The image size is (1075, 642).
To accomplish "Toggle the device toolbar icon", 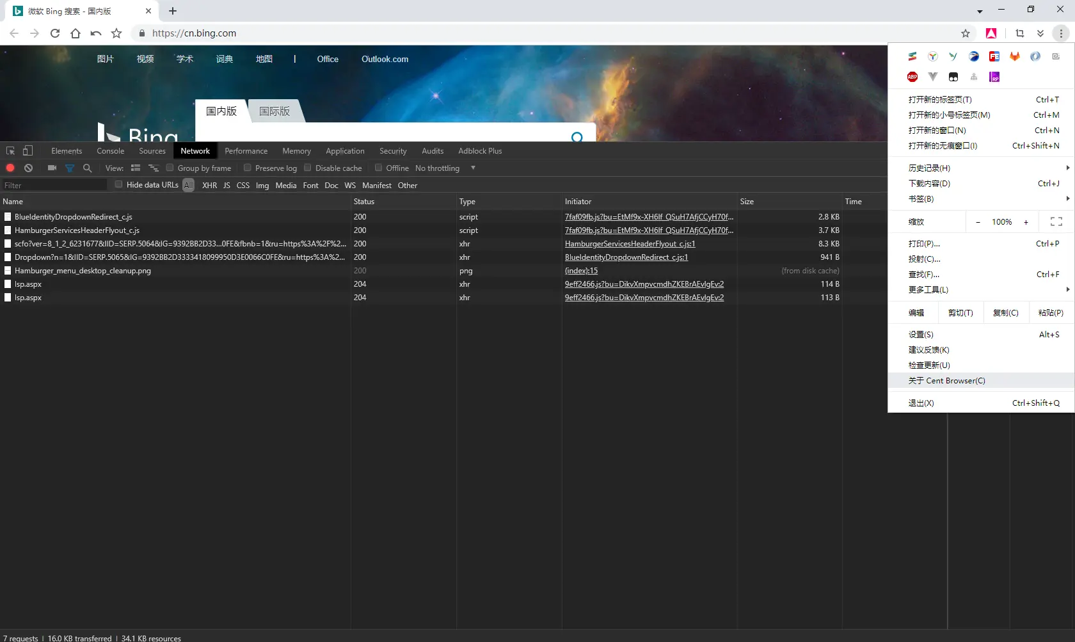I will (28, 151).
